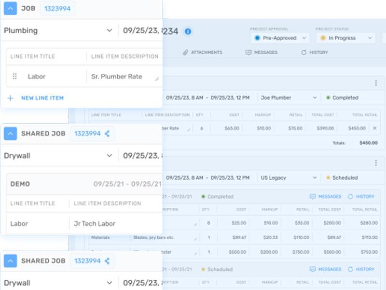Remove the Sr. Plumber Rate line item
The image size is (386, 290).
pos(375,128)
